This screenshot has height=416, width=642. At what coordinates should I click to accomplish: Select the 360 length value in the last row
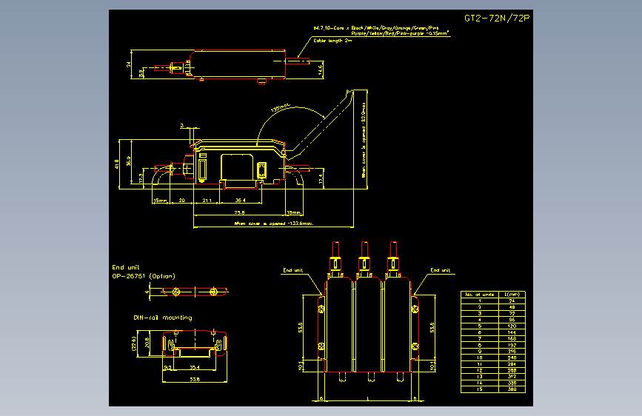click(x=512, y=389)
